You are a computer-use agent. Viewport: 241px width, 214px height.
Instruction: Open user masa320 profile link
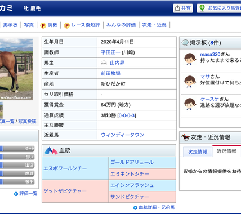point(210,54)
